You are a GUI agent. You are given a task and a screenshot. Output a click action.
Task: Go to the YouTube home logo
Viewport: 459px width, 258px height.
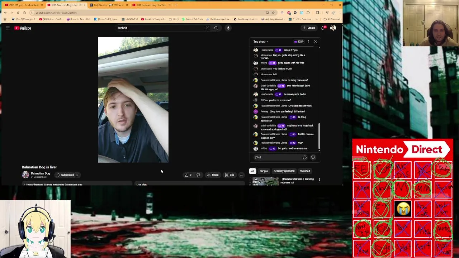[x=23, y=28]
